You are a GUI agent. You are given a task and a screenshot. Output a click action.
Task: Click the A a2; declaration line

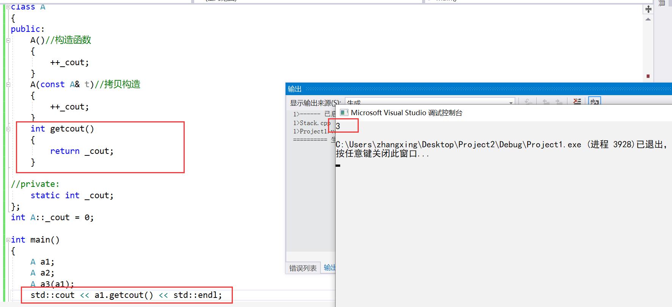(x=42, y=273)
